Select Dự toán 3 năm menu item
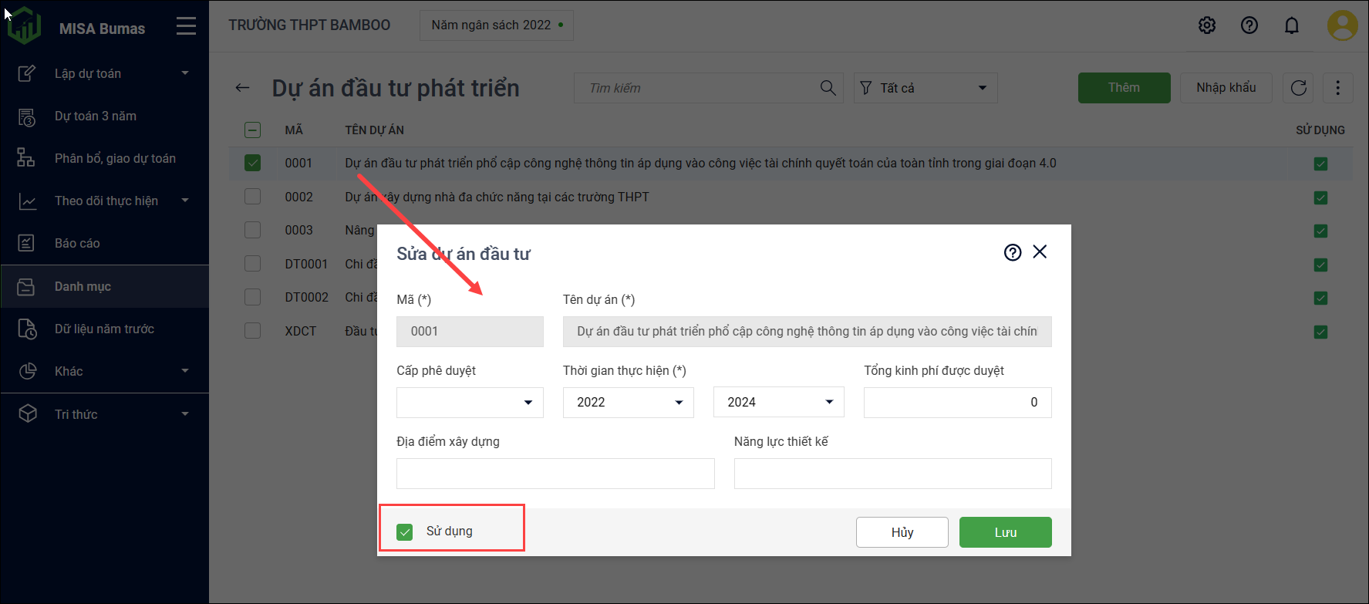The width and height of the screenshot is (1369, 604). tap(96, 116)
